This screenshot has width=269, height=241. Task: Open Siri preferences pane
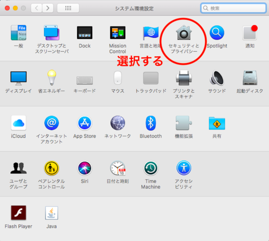tap(85, 168)
